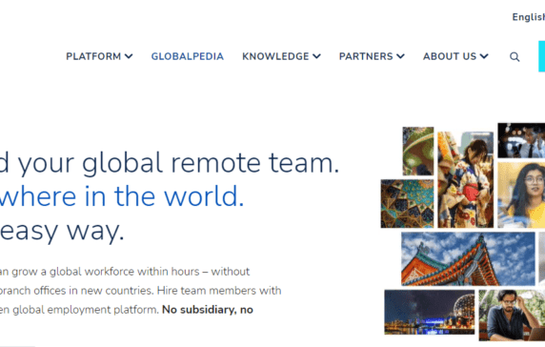Select the ABOUT US nav label

pos(450,56)
